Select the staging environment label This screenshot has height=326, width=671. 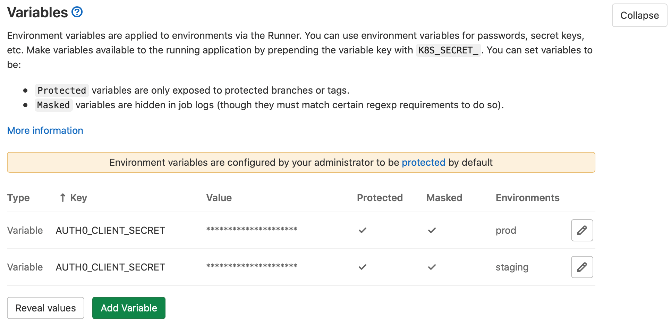tap(512, 267)
